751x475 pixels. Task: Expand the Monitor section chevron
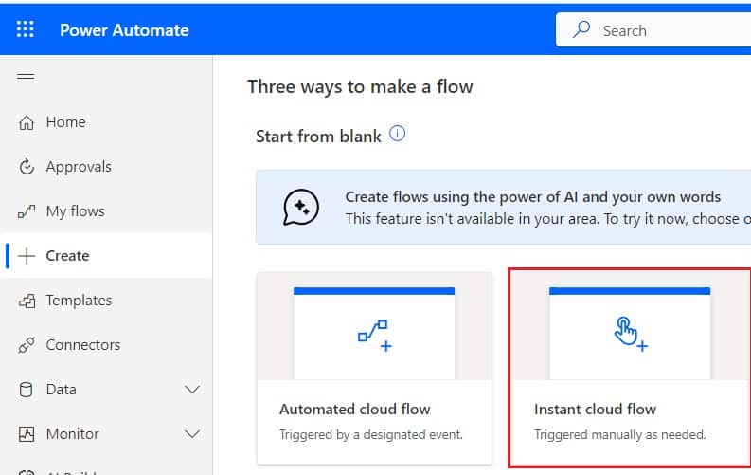(x=192, y=434)
